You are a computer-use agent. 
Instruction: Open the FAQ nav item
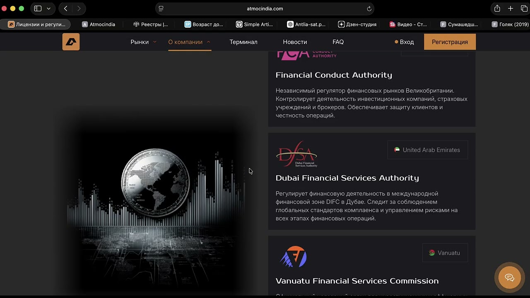tap(338, 42)
